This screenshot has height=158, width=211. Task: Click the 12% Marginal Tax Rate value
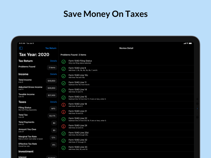tap(53, 138)
